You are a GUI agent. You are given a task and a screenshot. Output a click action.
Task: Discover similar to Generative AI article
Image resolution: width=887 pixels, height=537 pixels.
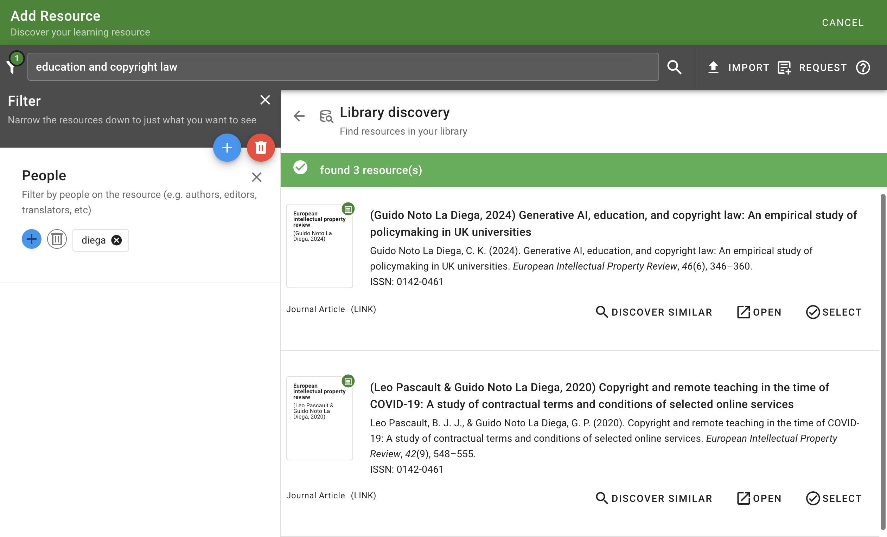tap(654, 312)
